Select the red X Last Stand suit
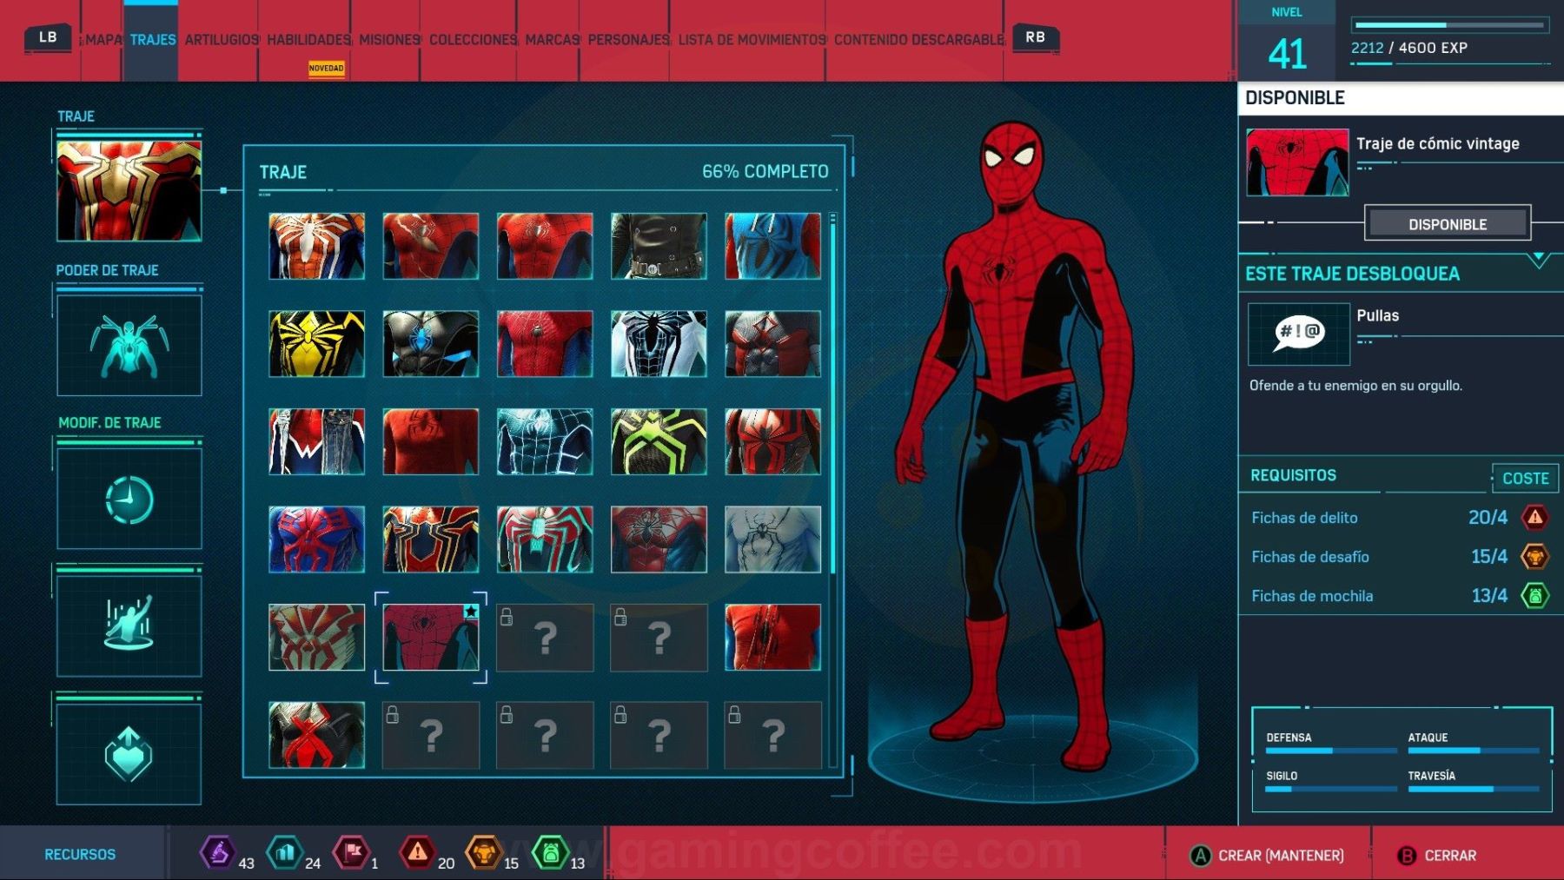This screenshot has height=880, width=1564. pos(316,735)
